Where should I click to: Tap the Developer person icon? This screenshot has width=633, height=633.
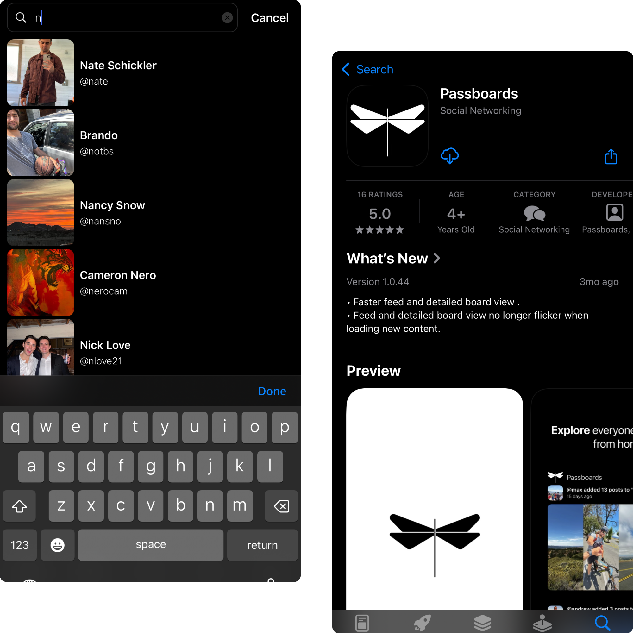point(615,213)
